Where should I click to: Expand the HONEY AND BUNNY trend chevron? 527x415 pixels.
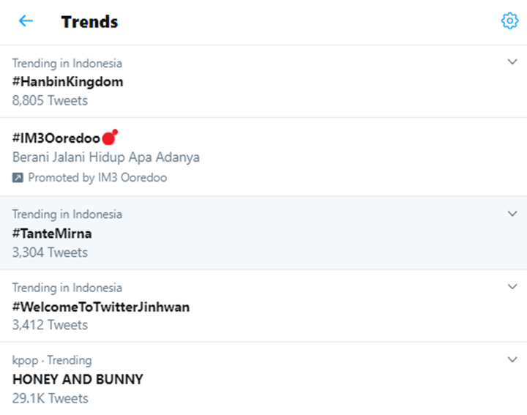pos(512,359)
